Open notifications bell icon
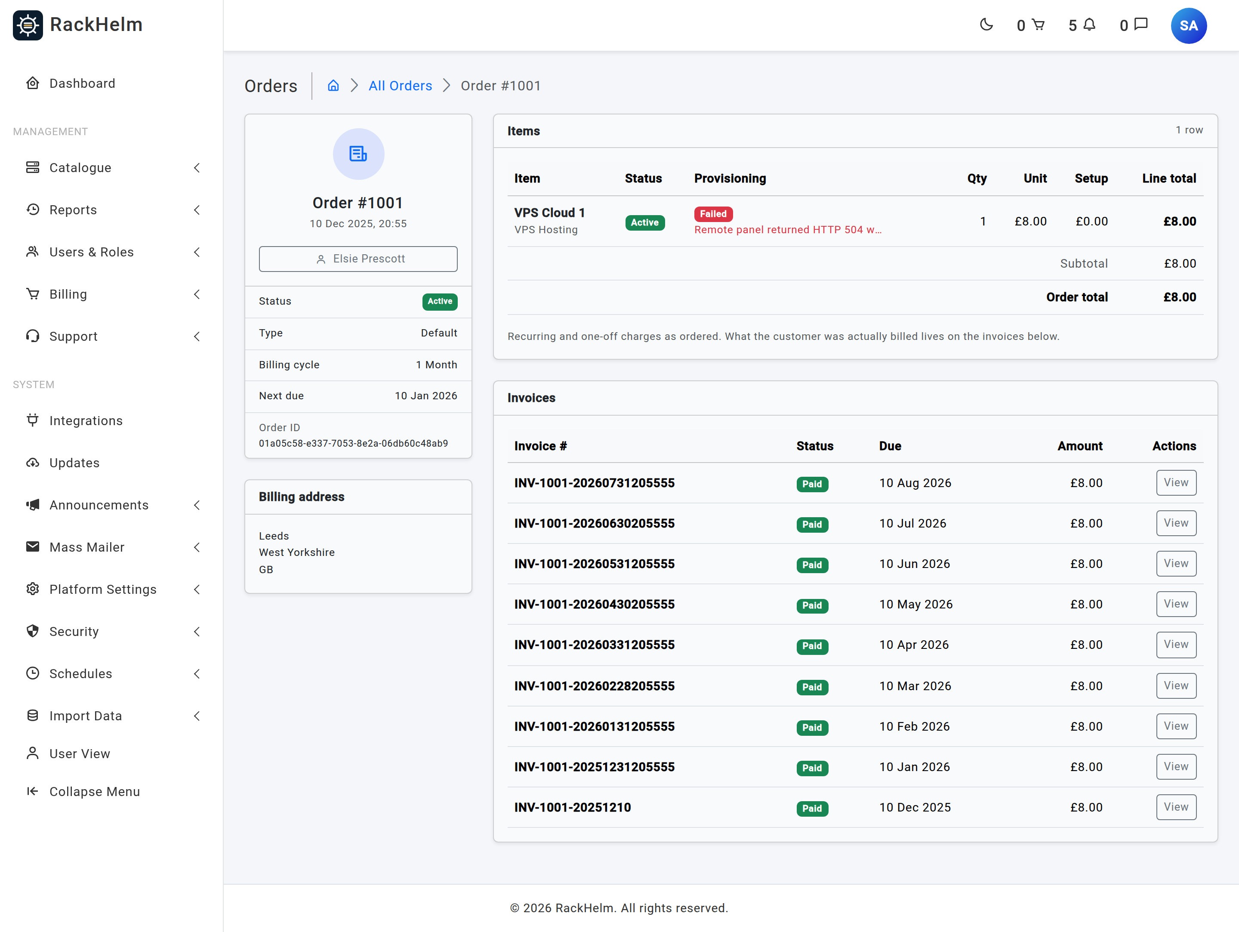 (1089, 25)
